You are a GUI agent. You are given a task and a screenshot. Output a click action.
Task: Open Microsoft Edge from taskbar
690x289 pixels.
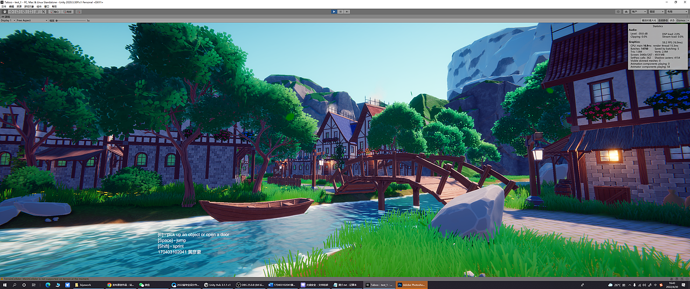click(47, 285)
